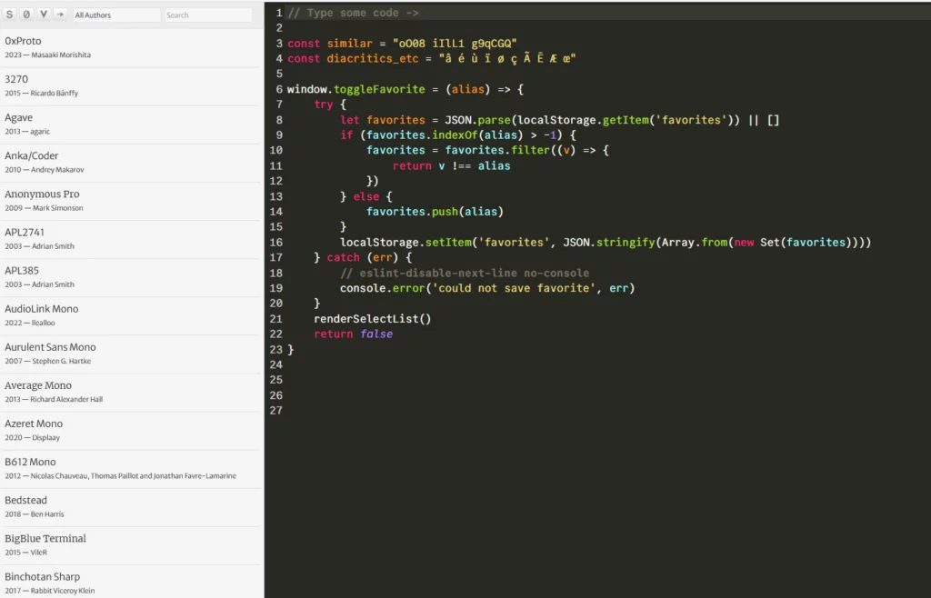
Task: Select the 0xProto font
Action: pos(131,48)
